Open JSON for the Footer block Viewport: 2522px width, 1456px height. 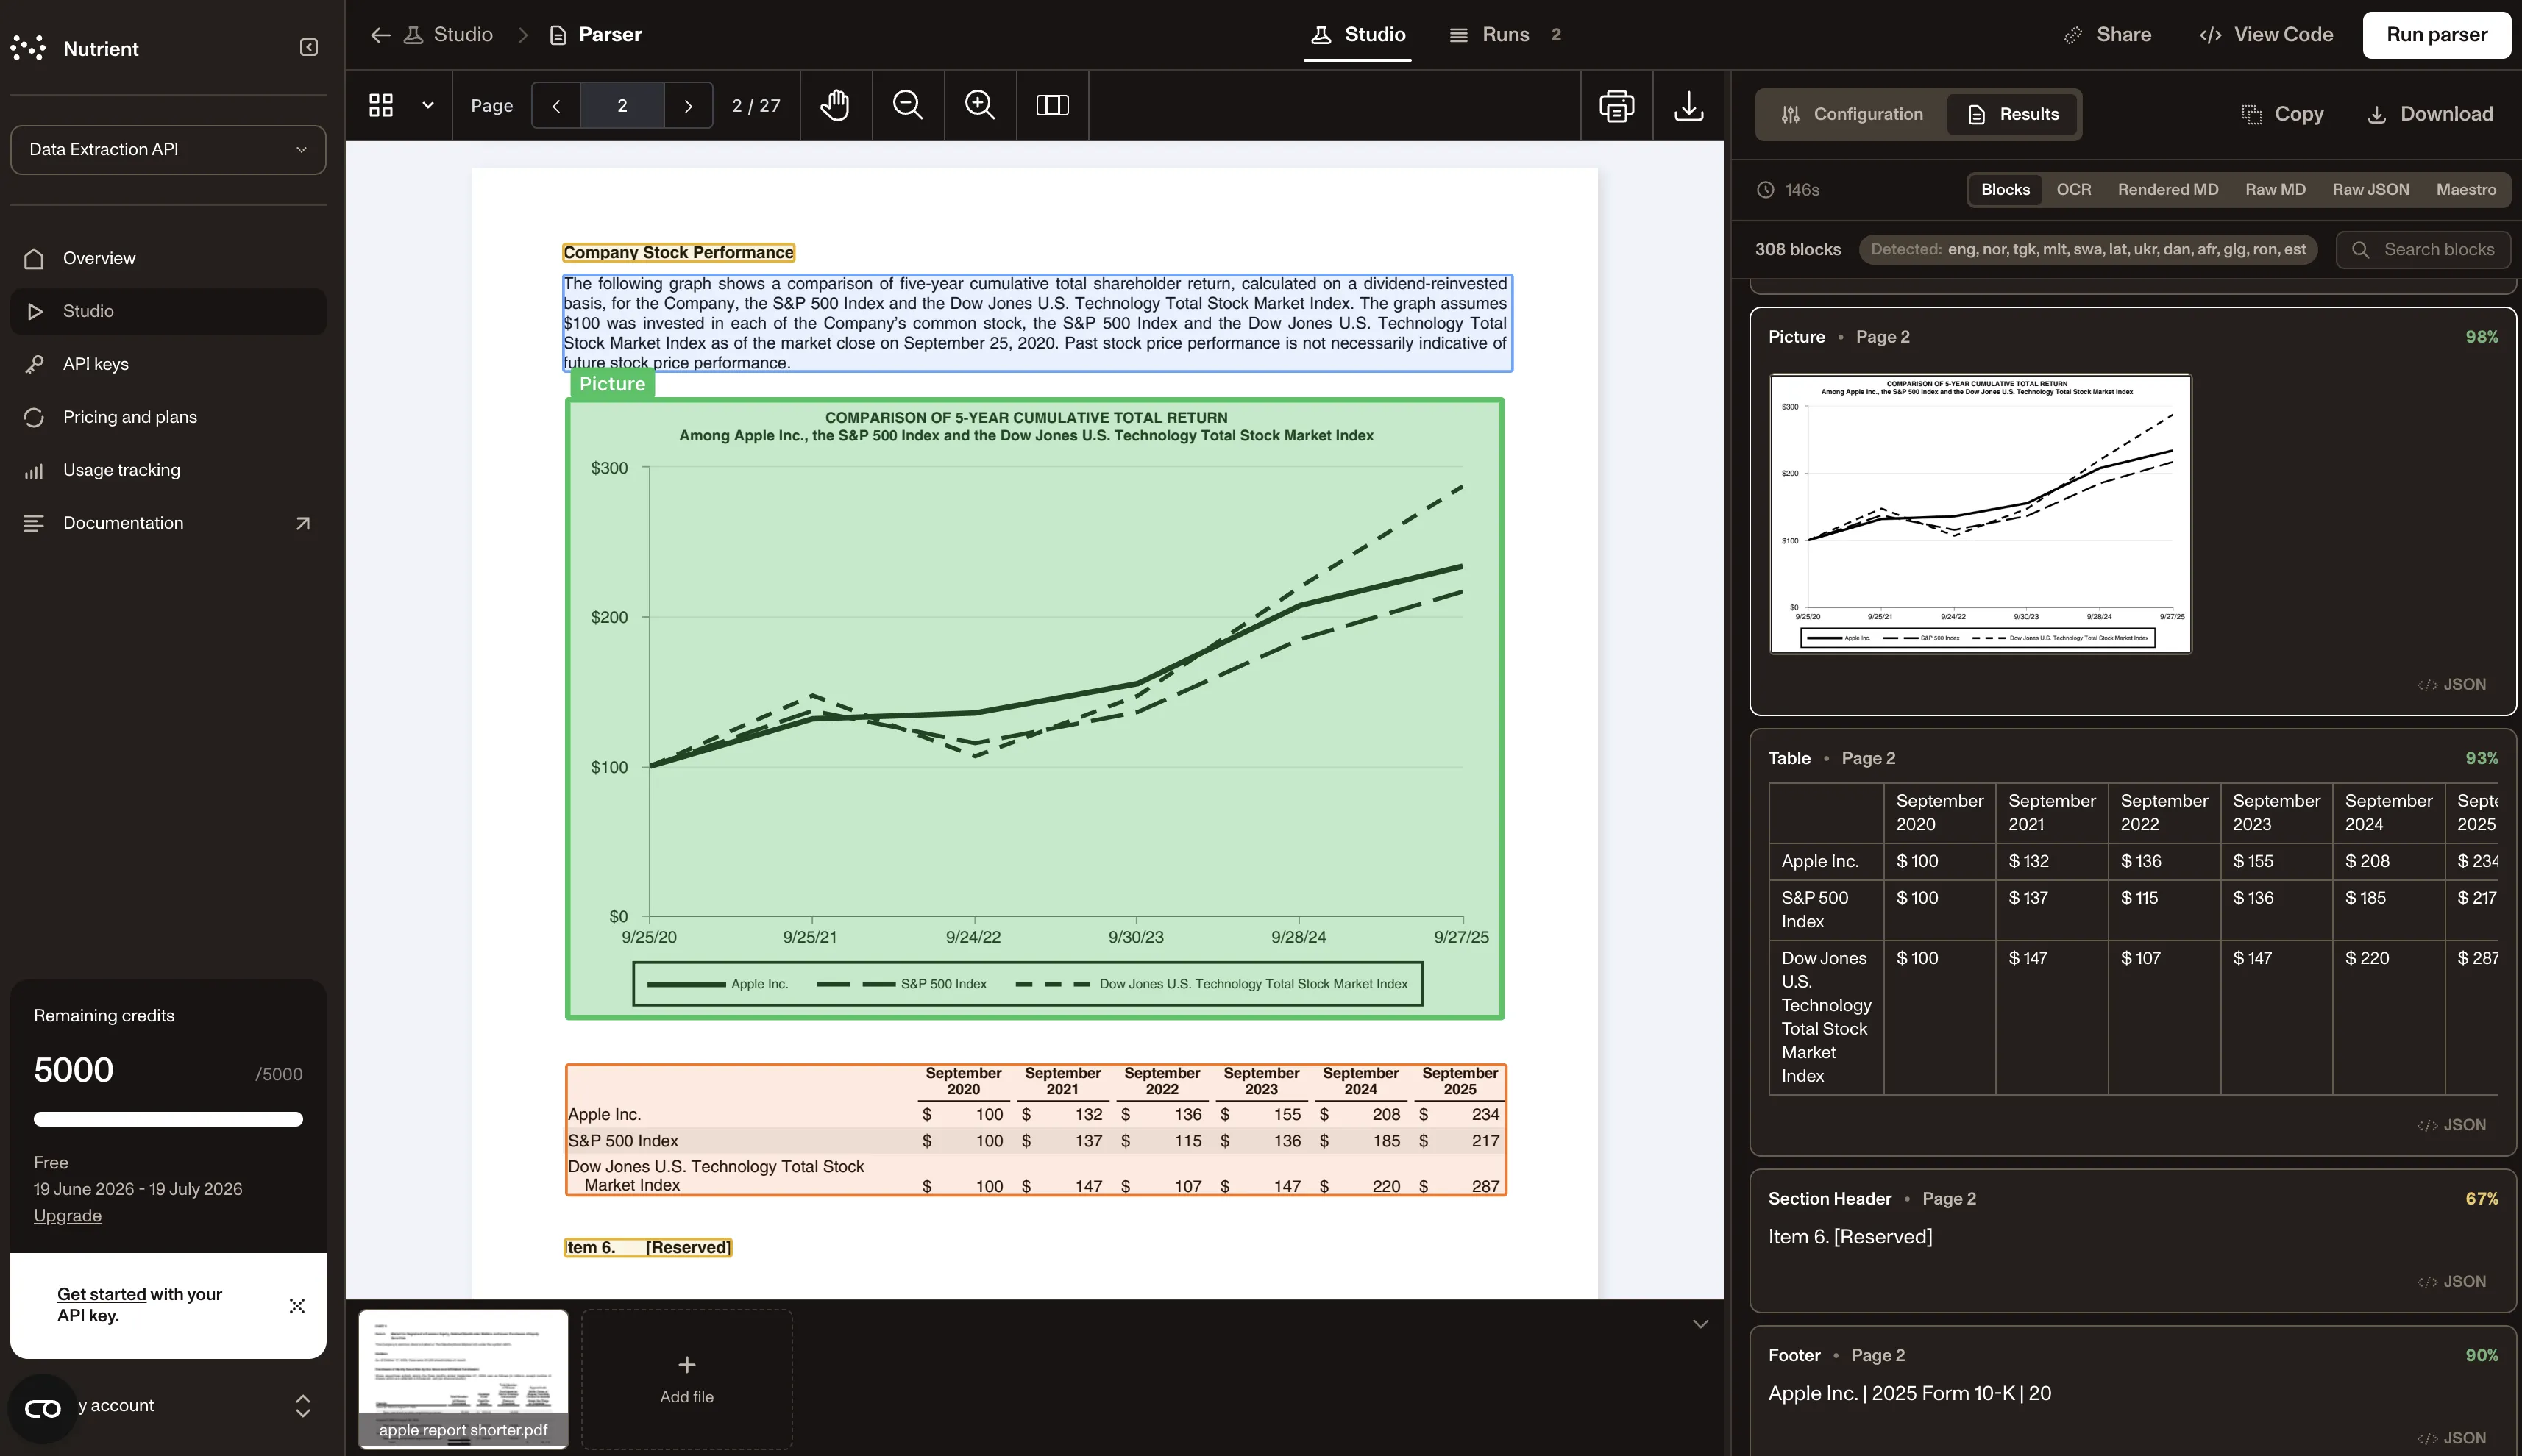click(2451, 1439)
